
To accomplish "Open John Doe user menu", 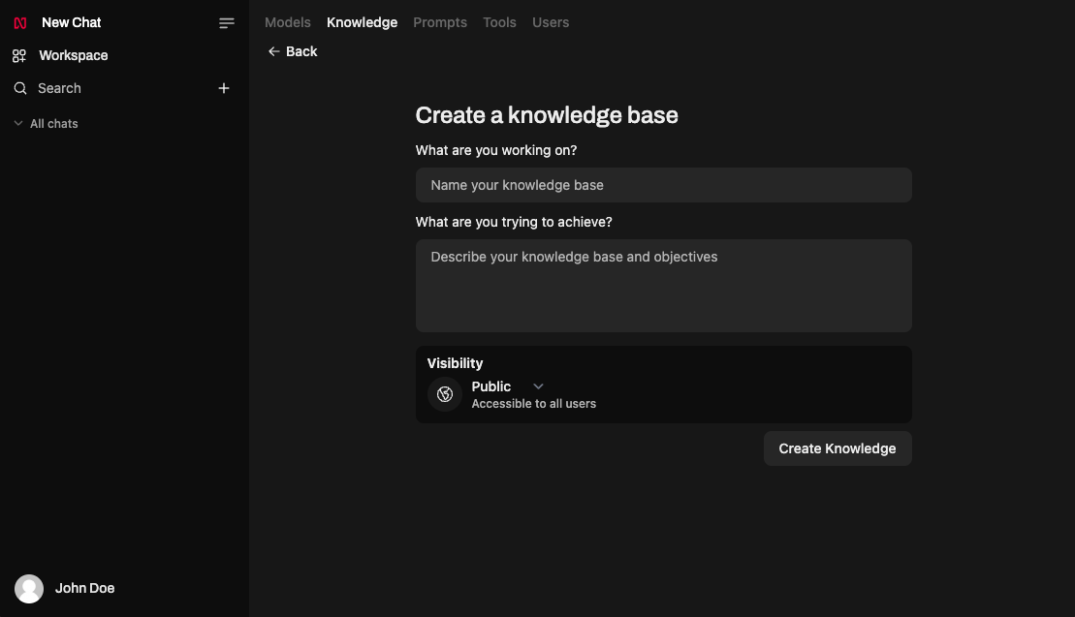I will pos(85,588).
